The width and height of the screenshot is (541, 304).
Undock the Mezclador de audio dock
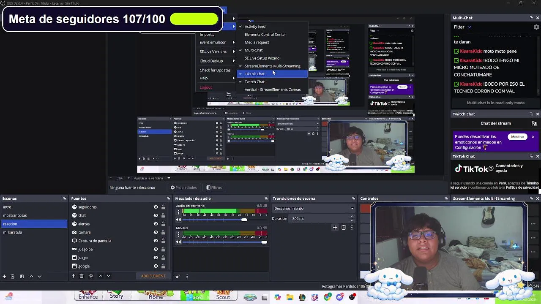pos(266,198)
